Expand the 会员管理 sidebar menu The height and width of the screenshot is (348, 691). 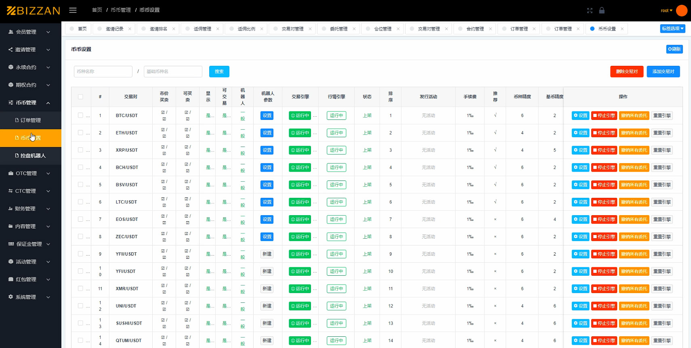click(x=30, y=32)
